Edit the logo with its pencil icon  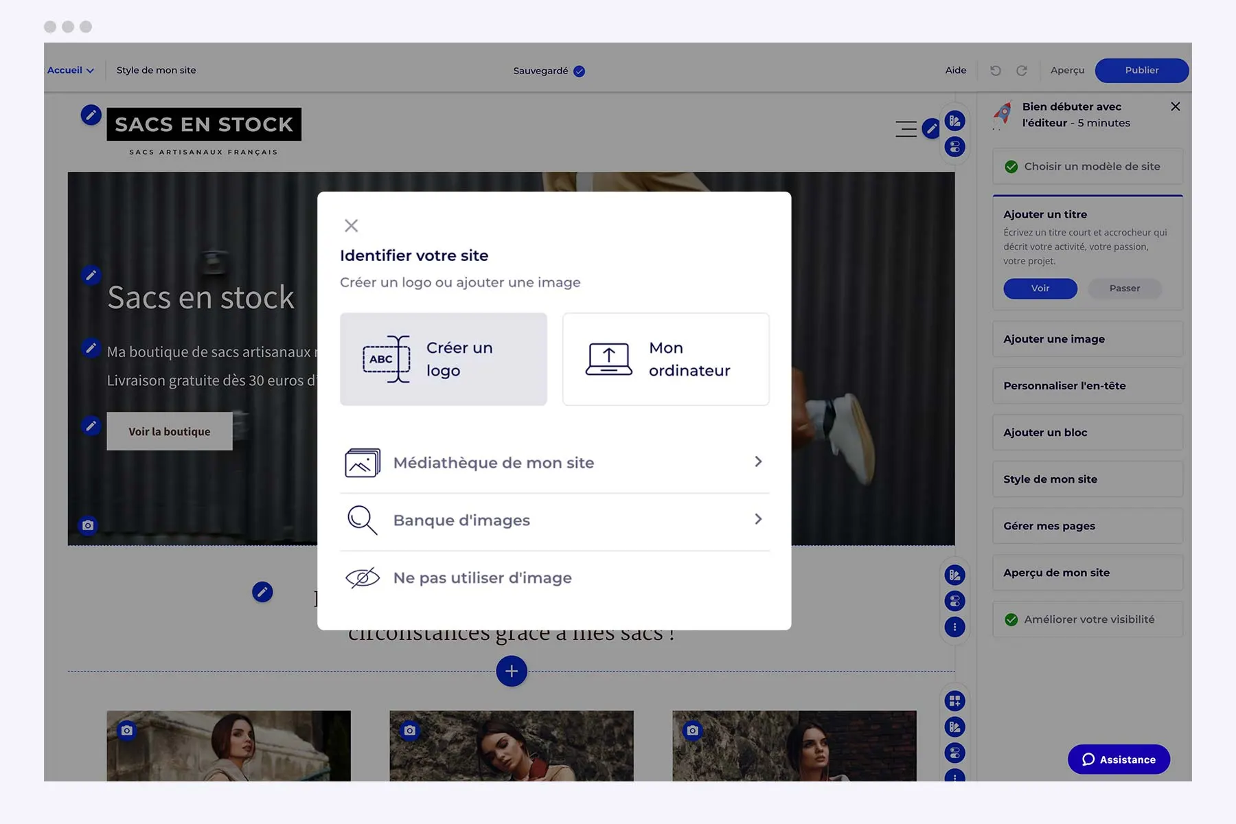point(91,115)
